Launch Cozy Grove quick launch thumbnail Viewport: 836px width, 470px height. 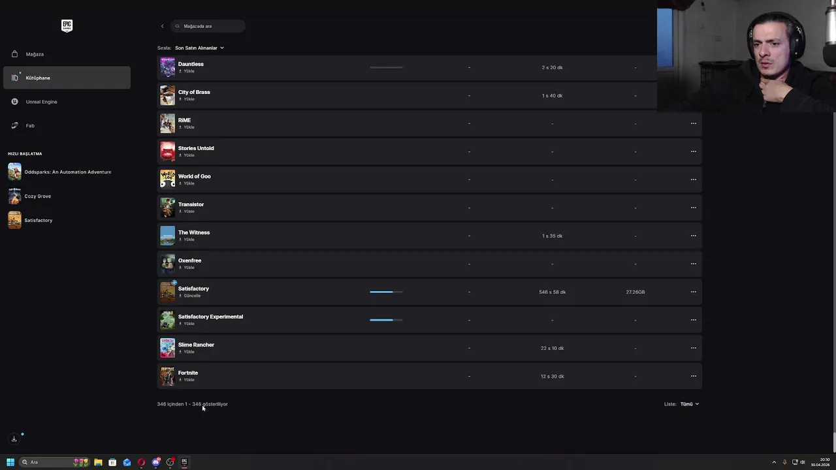coord(14,196)
